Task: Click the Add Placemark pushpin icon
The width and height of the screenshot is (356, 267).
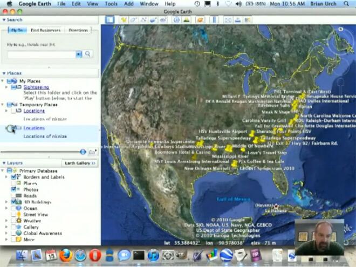Action: [x=124, y=20]
